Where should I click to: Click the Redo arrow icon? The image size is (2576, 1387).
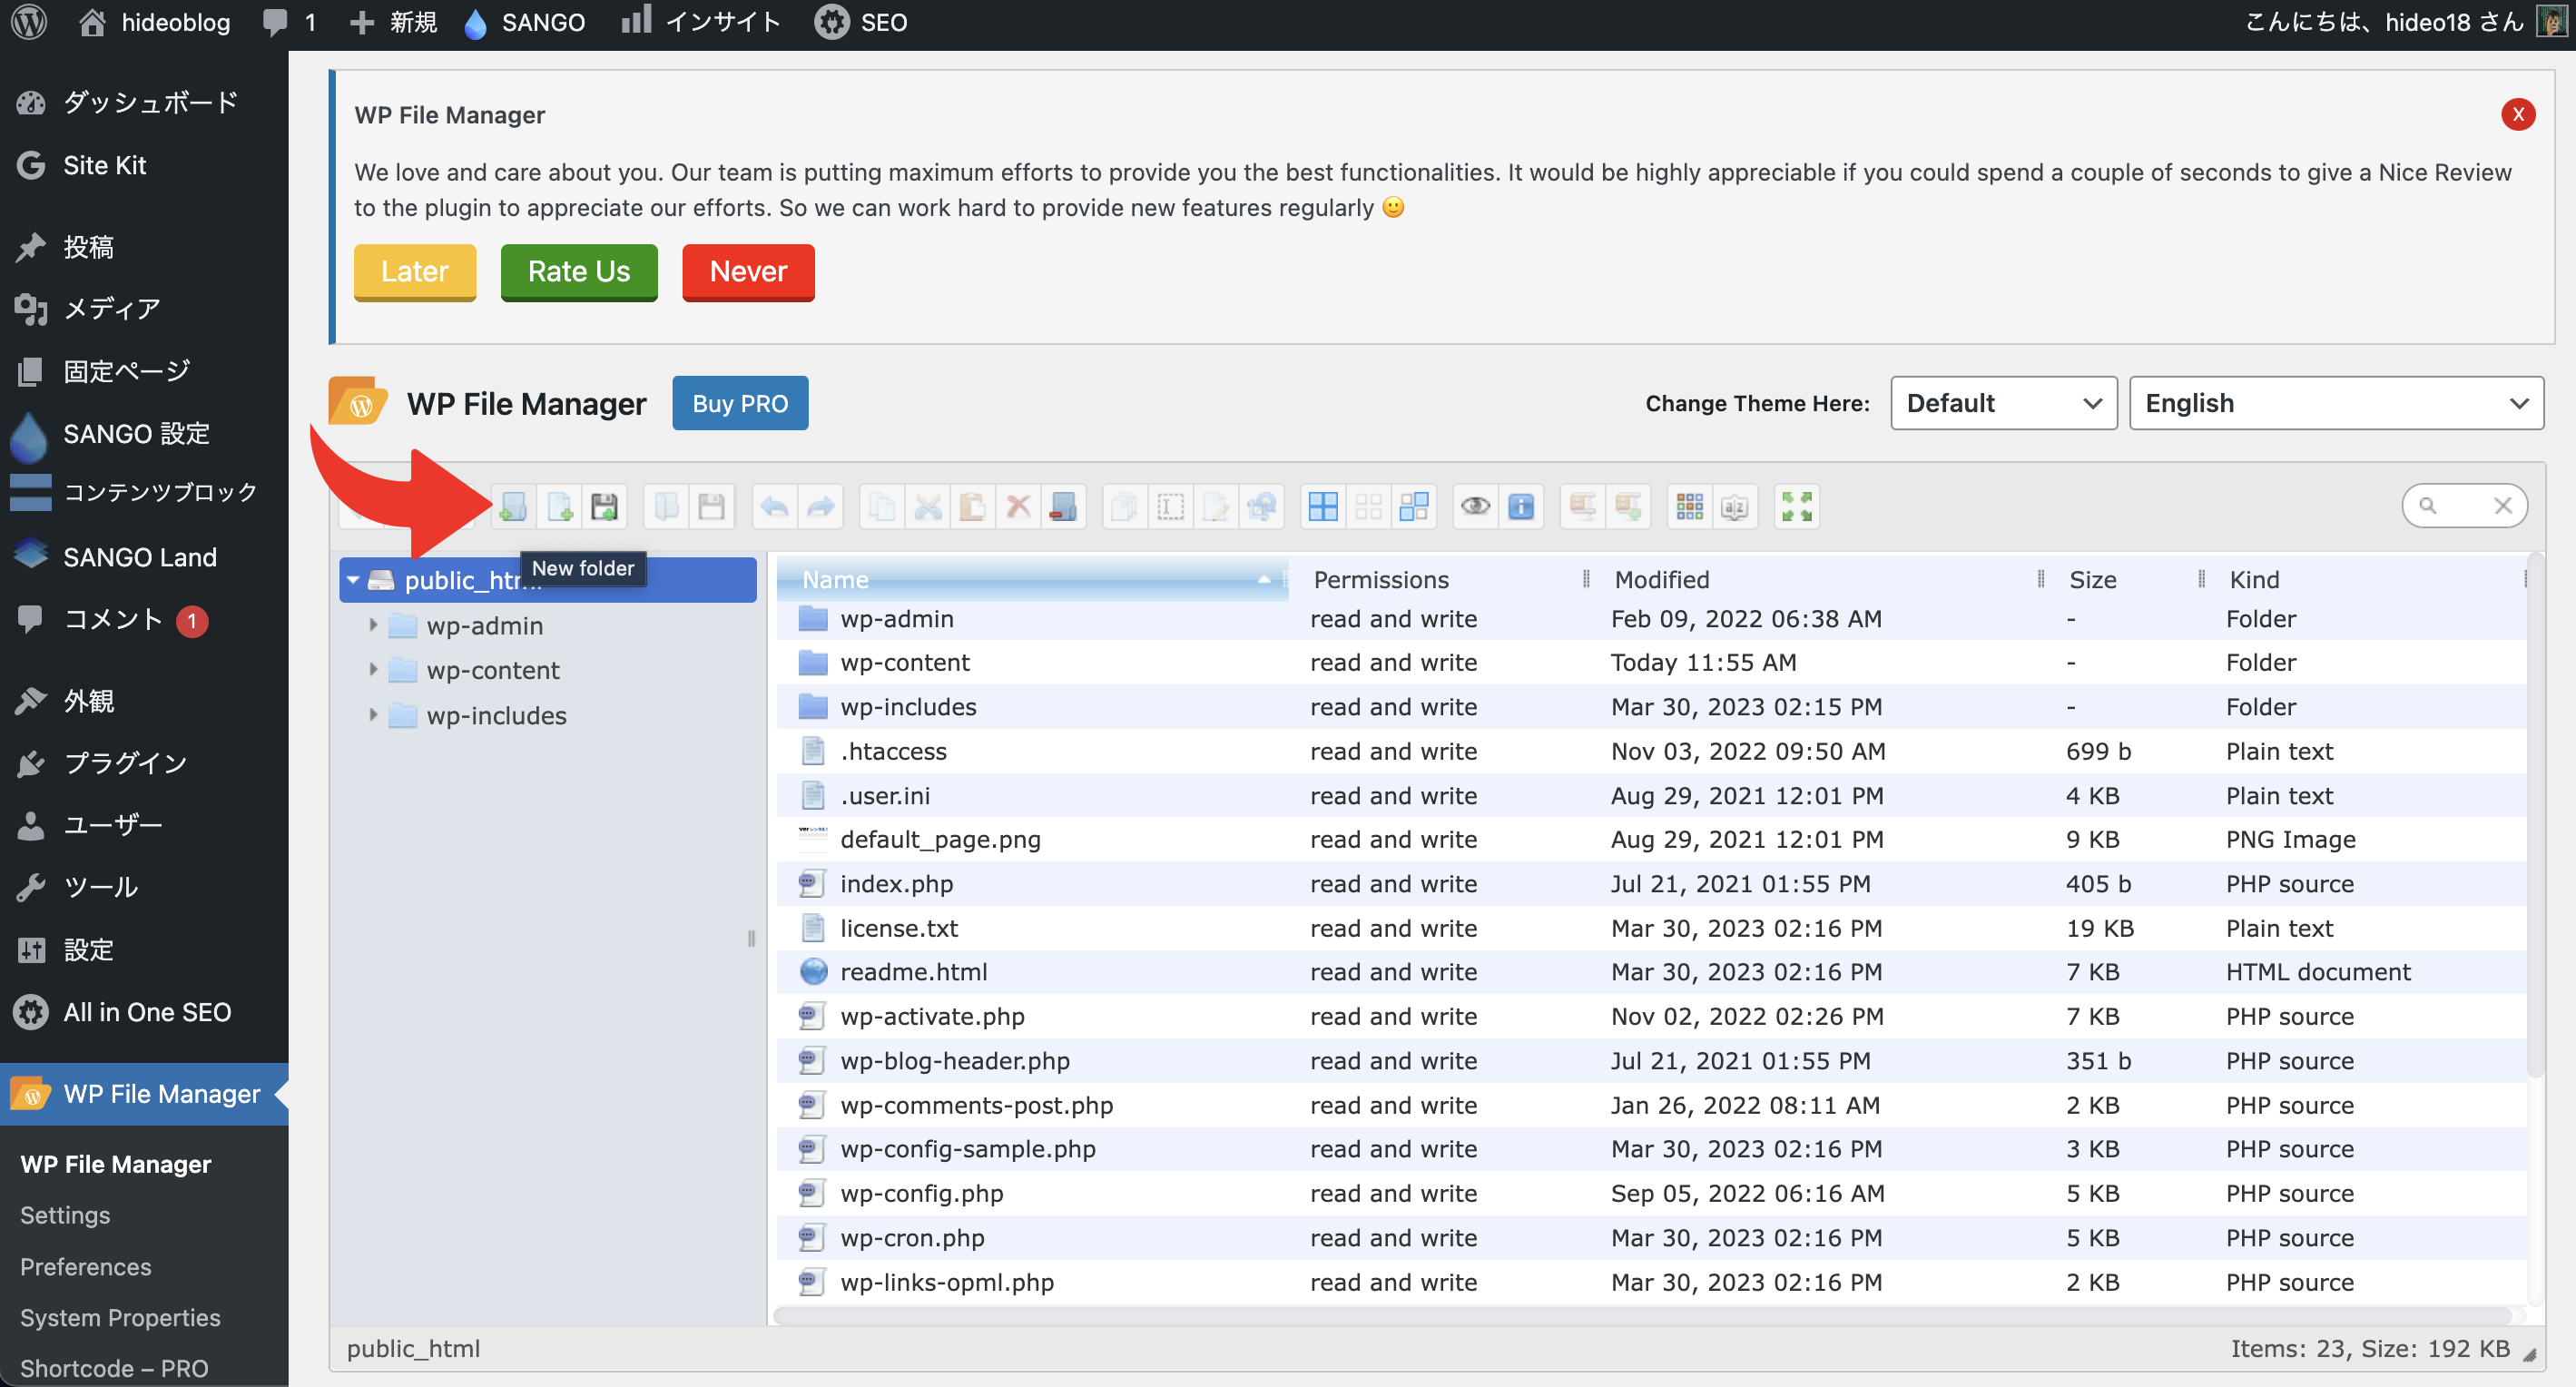821,507
